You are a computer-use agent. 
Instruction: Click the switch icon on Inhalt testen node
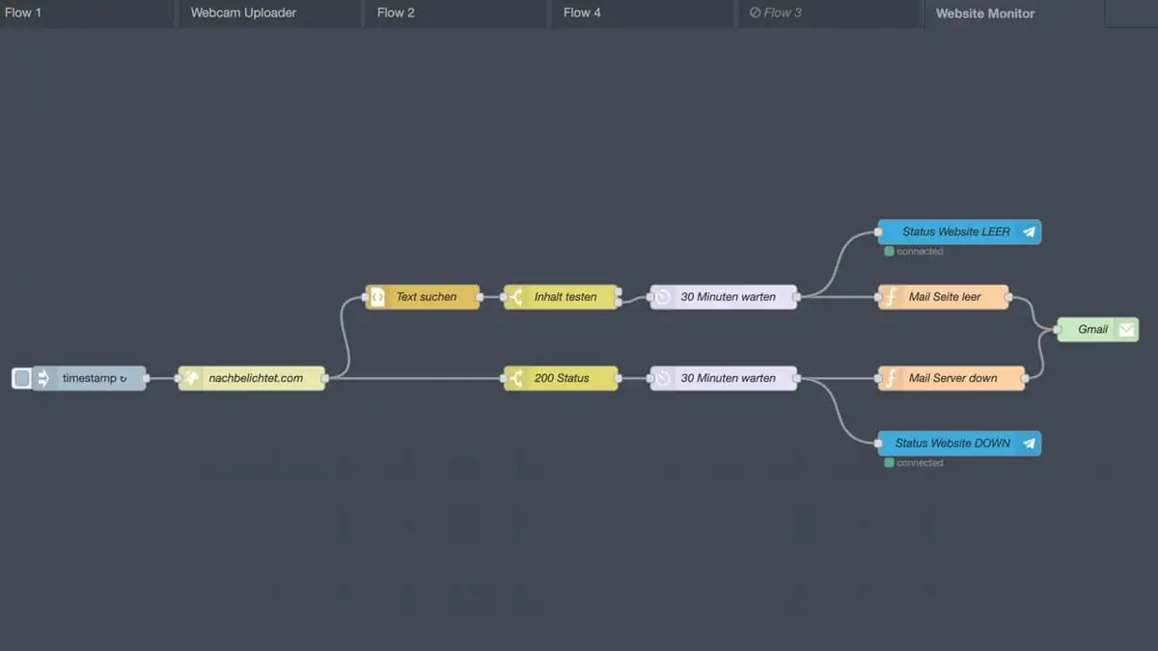(514, 297)
